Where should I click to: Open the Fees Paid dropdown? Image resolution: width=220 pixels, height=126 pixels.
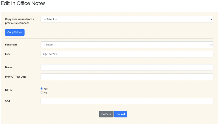coord(126,45)
